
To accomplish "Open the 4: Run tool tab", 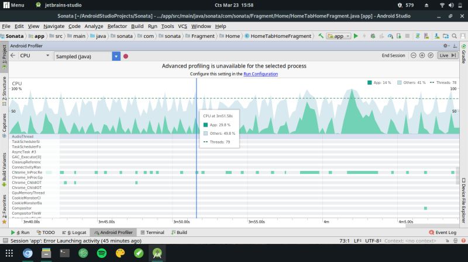I will (20, 232).
